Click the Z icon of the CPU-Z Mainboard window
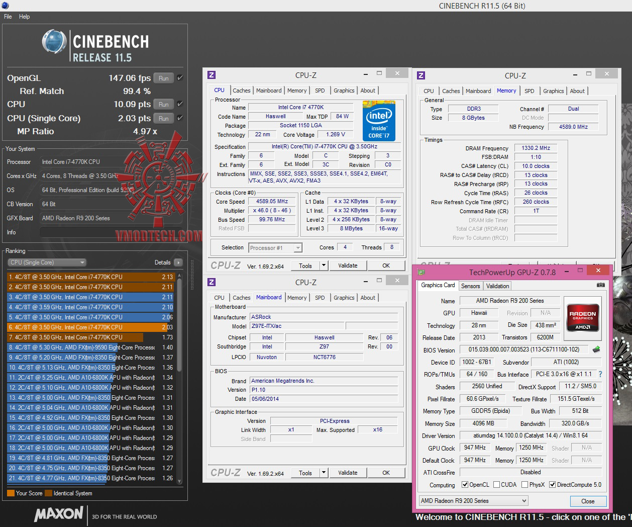The height and width of the screenshot is (527, 632). pyautogui.click(x=212, y=282)
